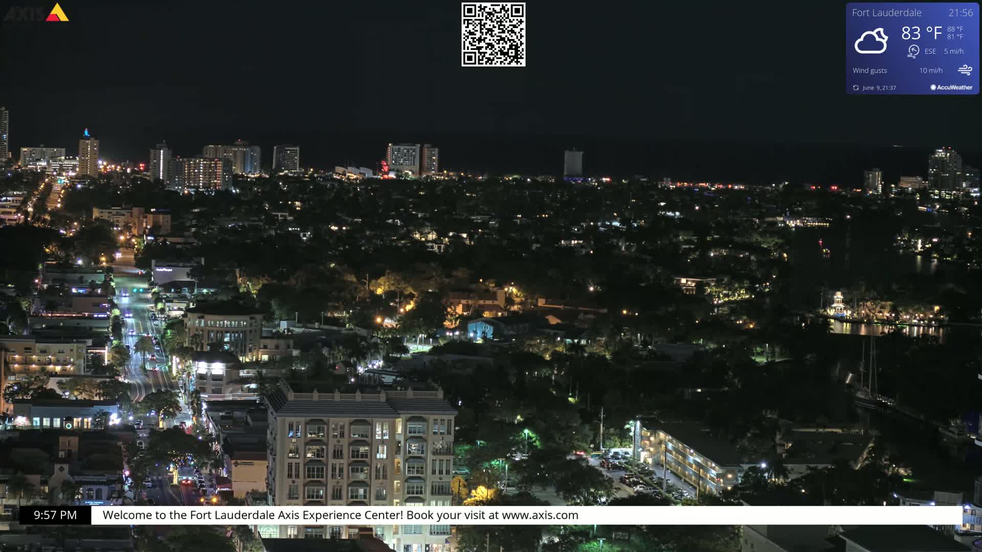Image resolution: width=982 pixels, height=552 pixels.
Task: Click the 21:56 time in the weather widget
Action: tap(961, 13)
